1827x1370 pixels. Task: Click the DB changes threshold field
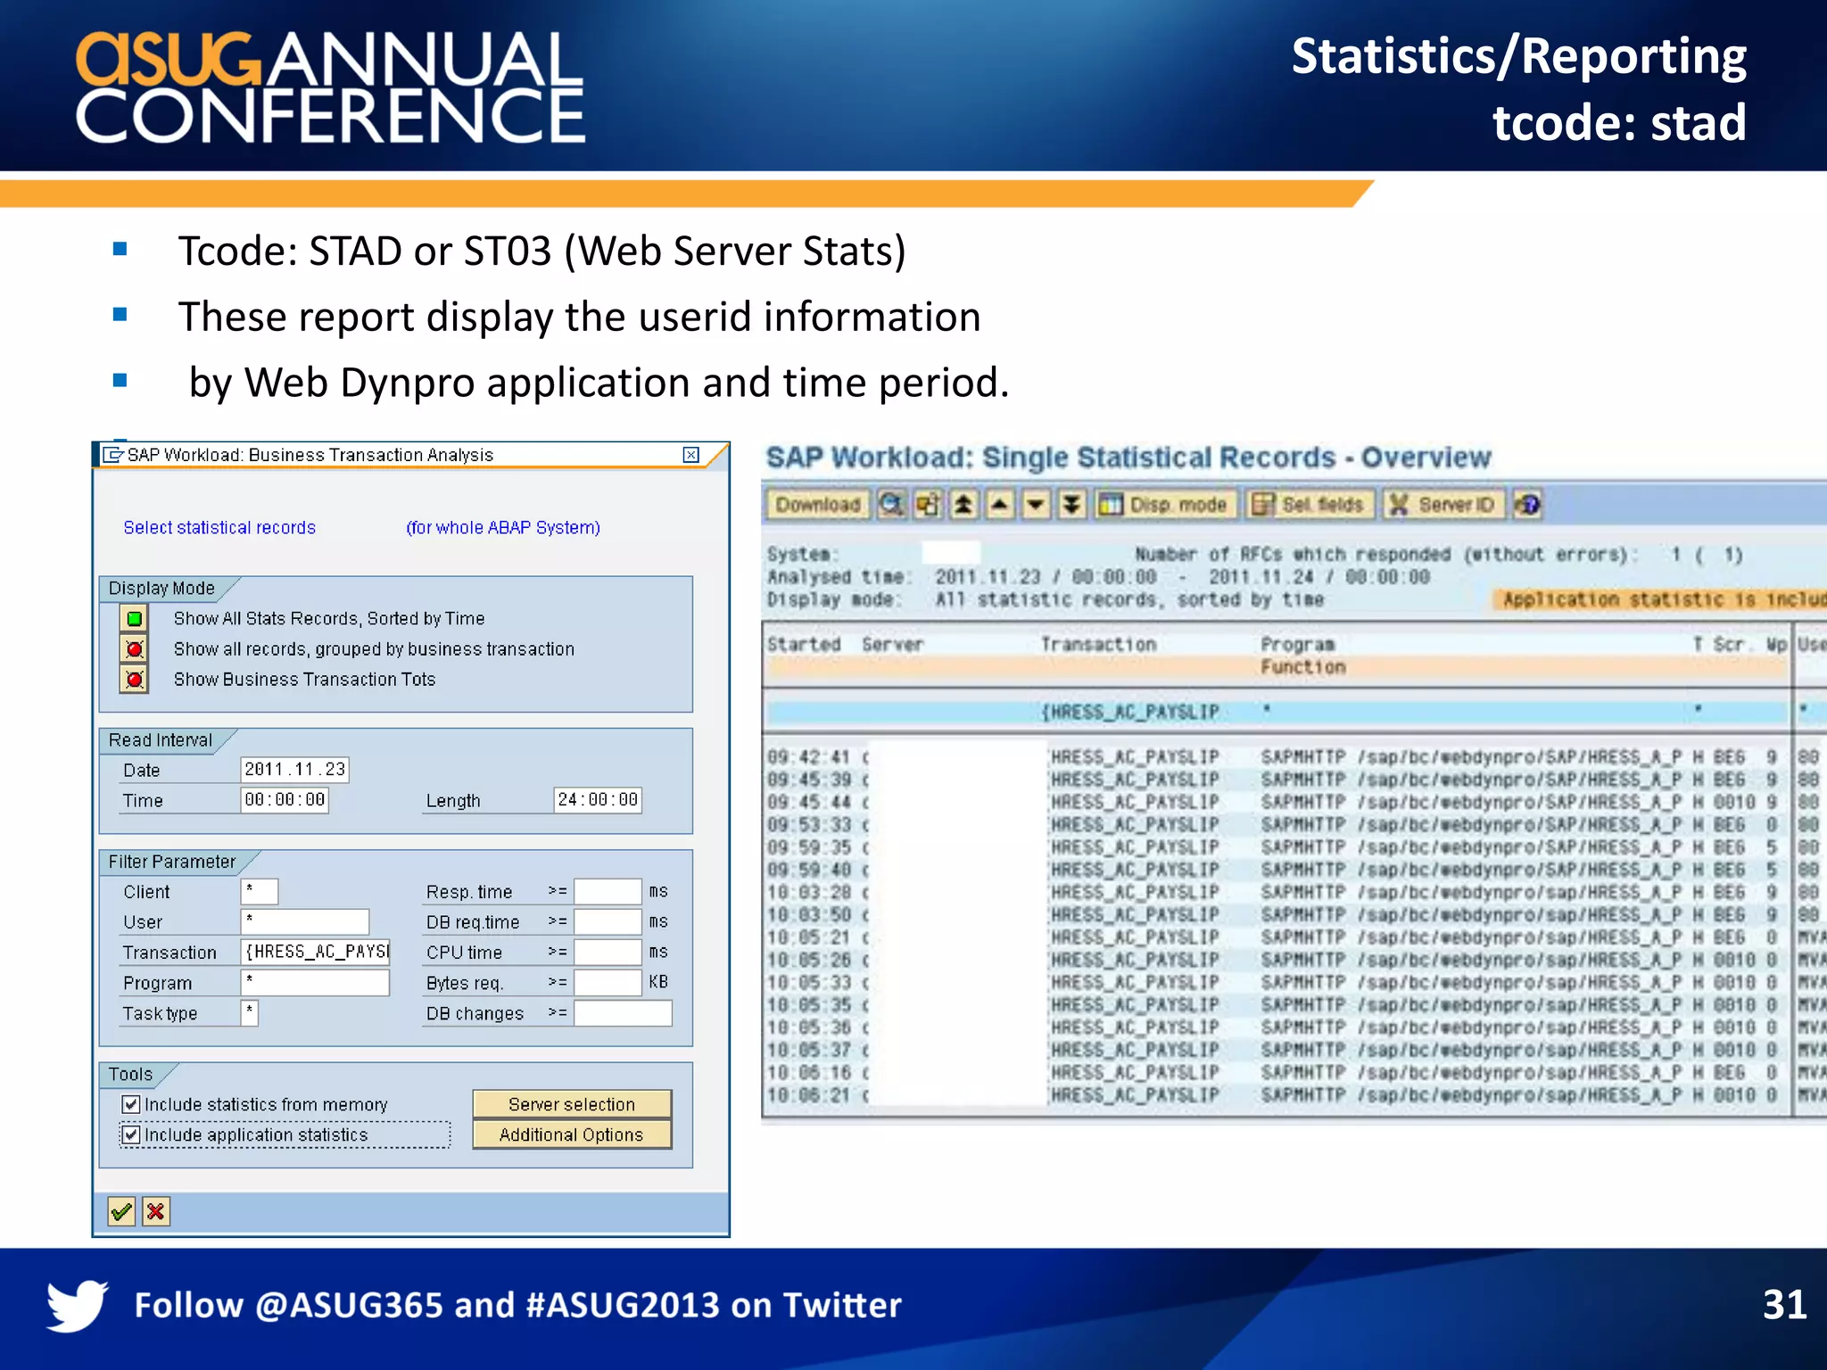tap(623, 1012)
